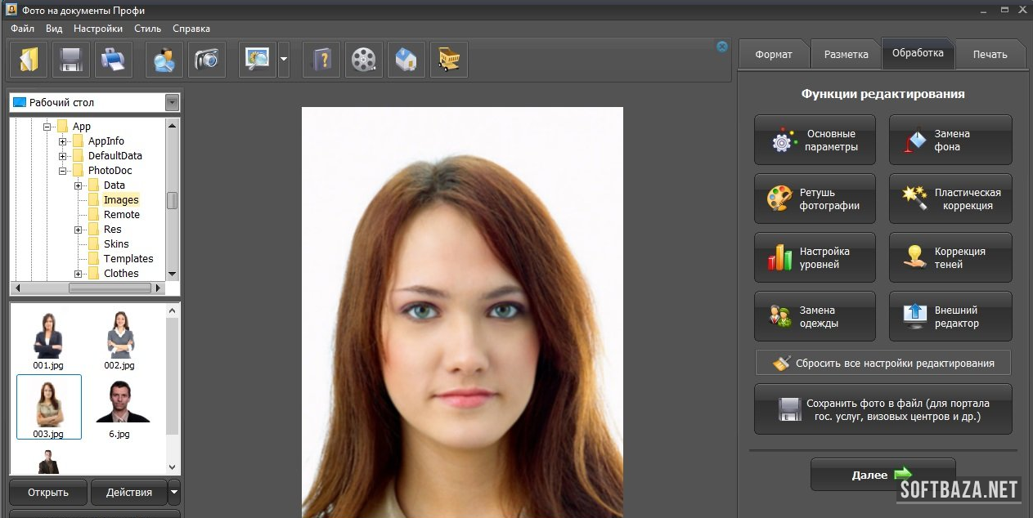
Task: Click the film reel video tutorial icon
Action: [363, 60]
